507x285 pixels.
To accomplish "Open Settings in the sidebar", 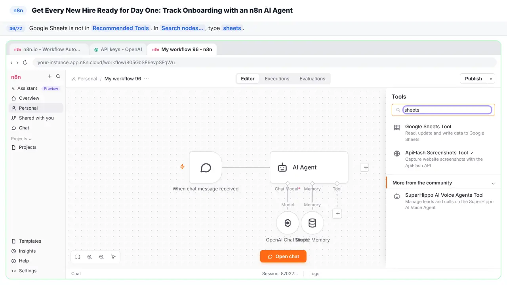I will click(27, 271).
